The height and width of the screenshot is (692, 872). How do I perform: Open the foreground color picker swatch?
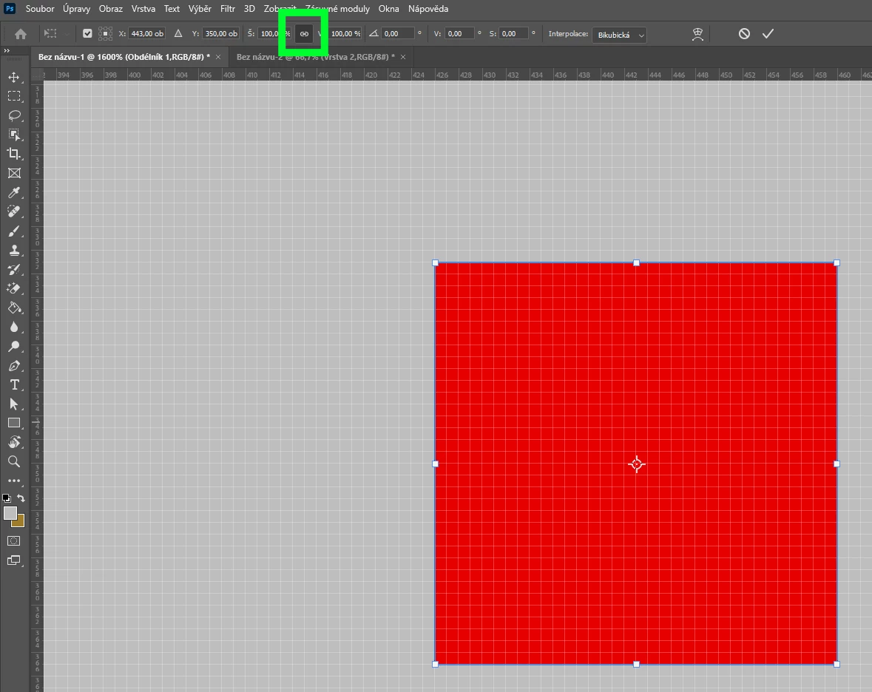point(10,512)
